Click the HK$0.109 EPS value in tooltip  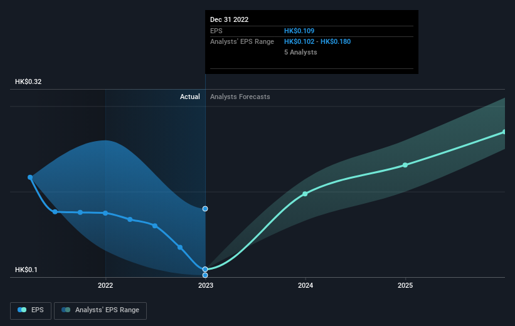(299, 31)
